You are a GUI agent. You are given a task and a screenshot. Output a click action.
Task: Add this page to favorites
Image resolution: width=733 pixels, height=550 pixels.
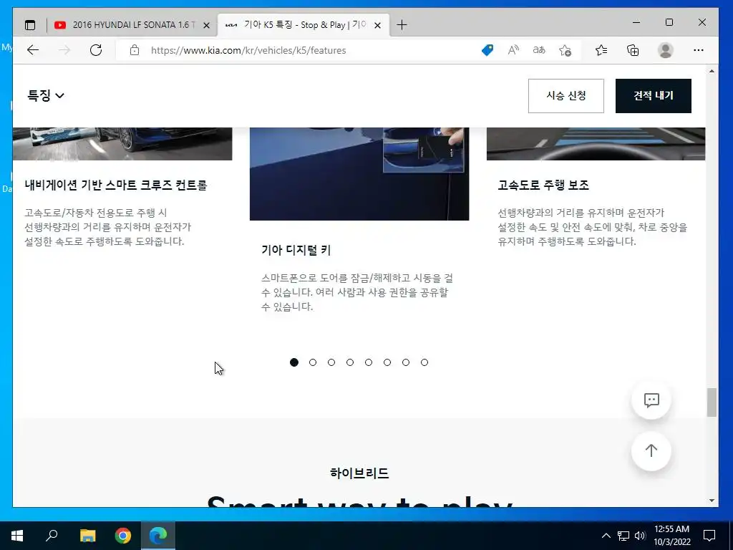pos(565,50)
